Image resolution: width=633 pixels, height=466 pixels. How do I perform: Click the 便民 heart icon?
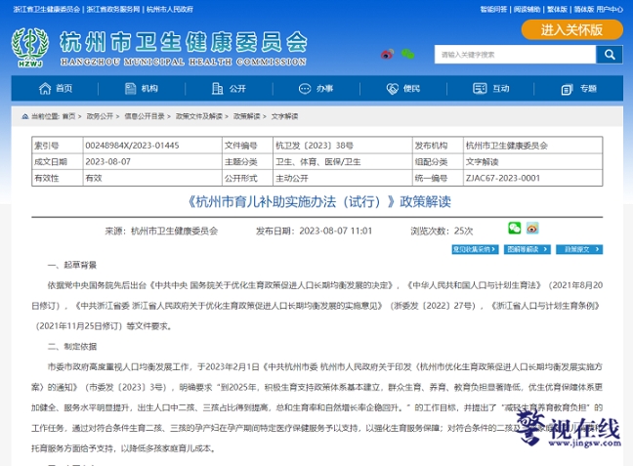[393, 89]
